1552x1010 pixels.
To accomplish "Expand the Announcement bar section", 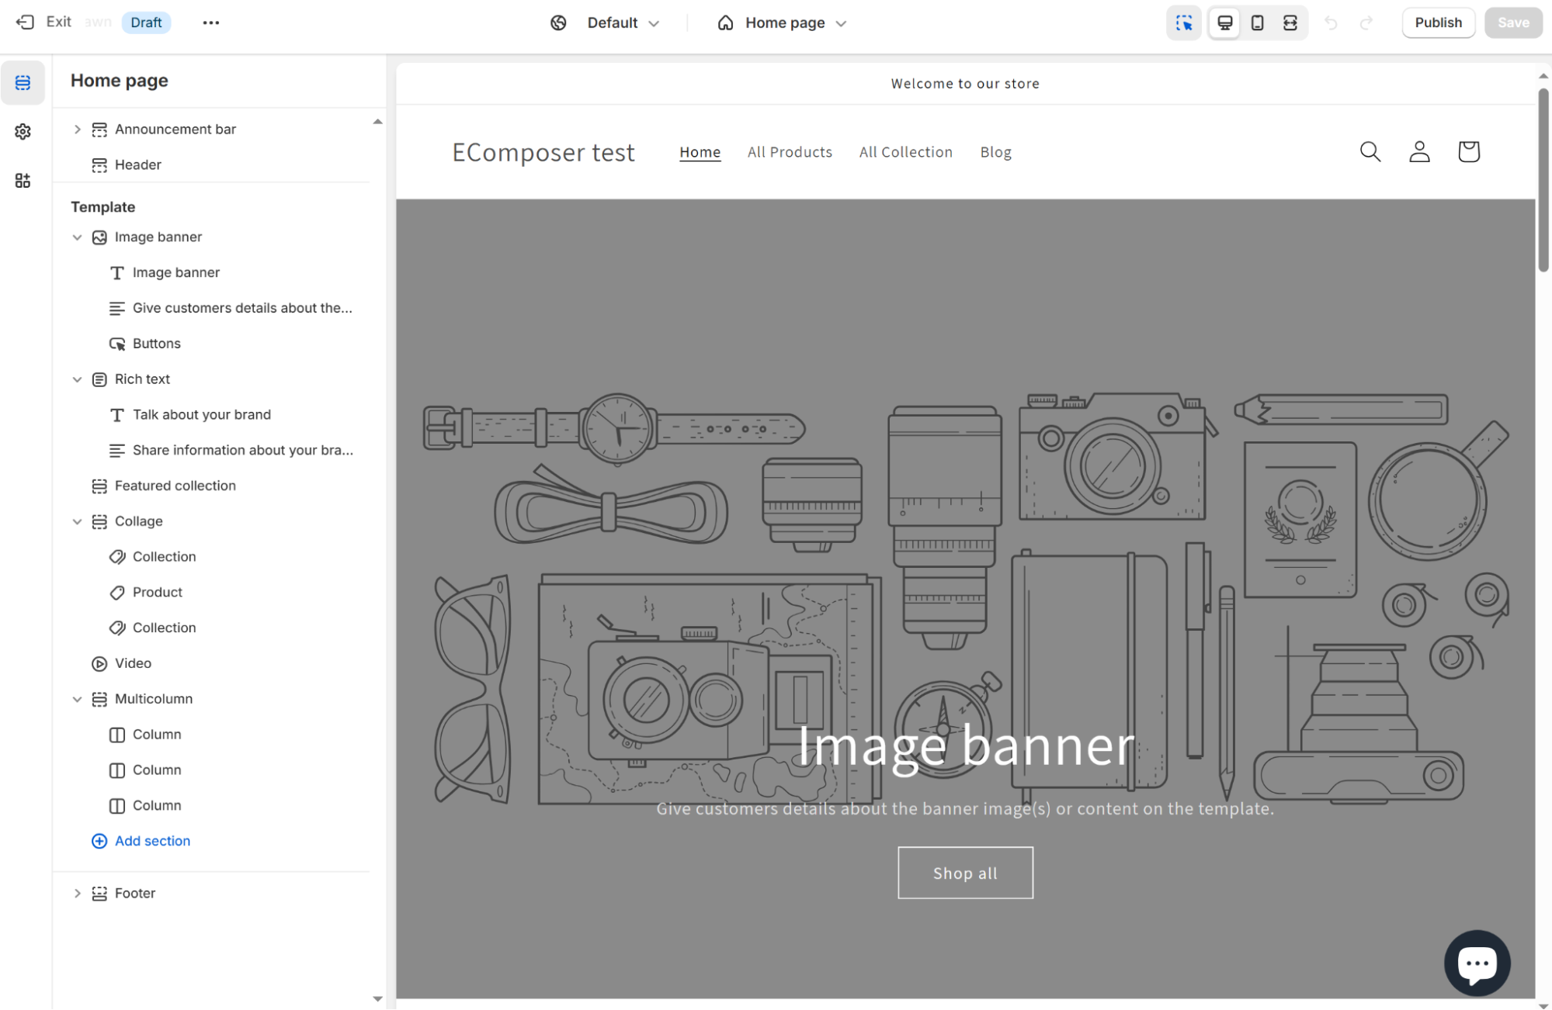I will [x=77, y=130].
